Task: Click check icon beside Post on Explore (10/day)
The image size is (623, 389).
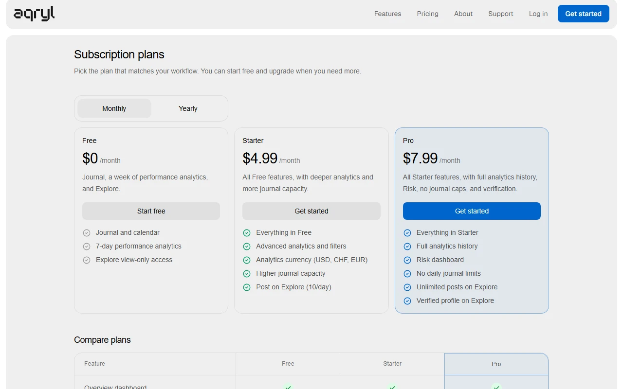Action: point(247,287)
